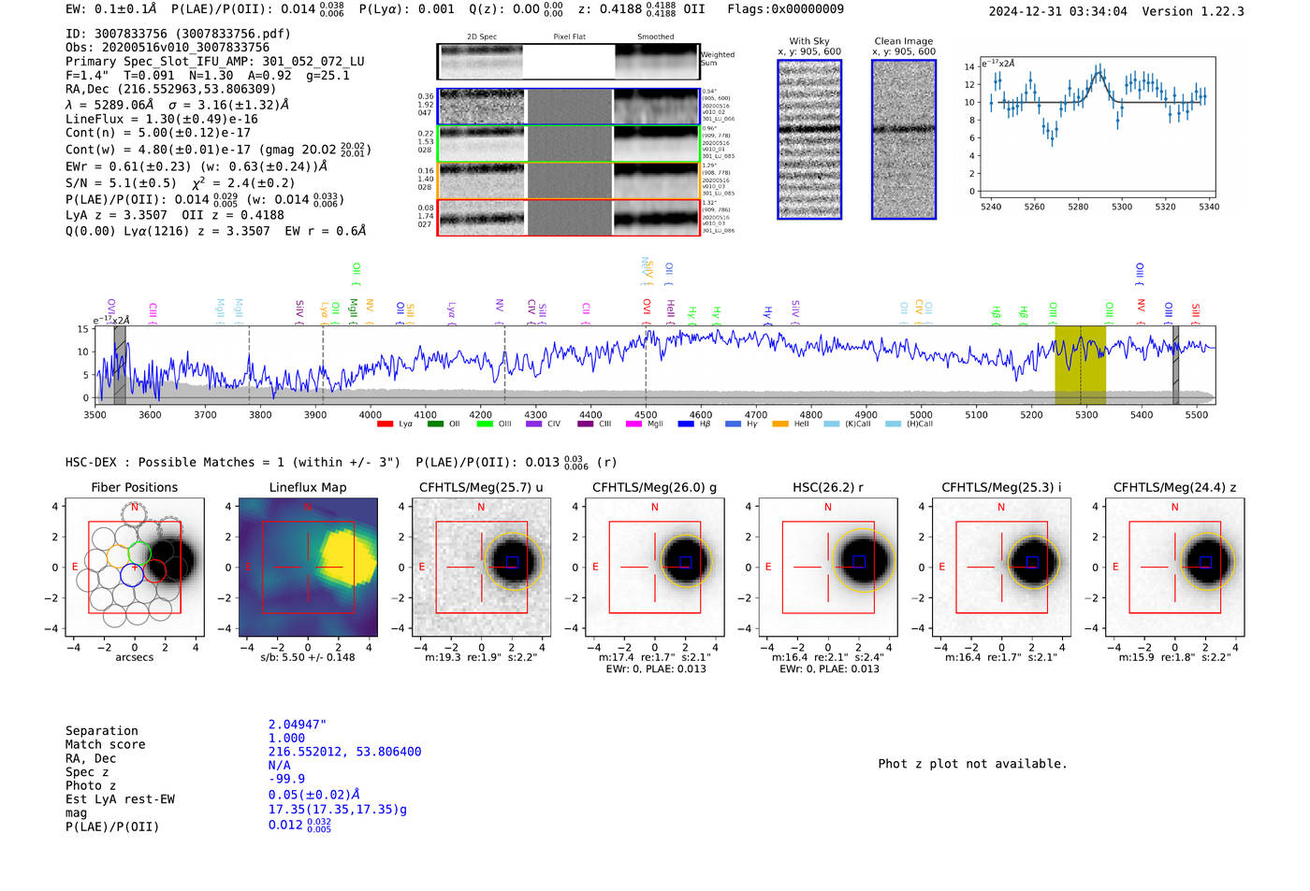This screenshot has height=891, width=1310.
Task: Open the CFHTLS/Meg(25.7) u-band cutout
Action: (x=481, y=567)
